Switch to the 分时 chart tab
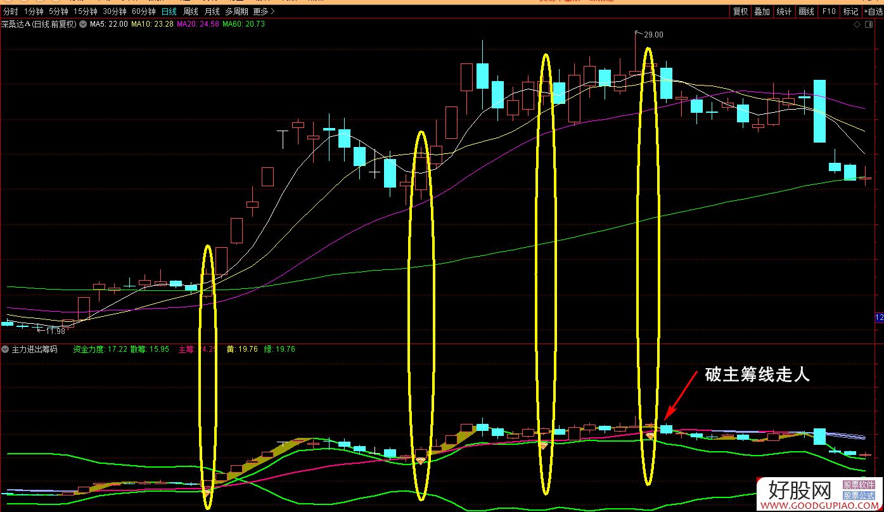 10,11
